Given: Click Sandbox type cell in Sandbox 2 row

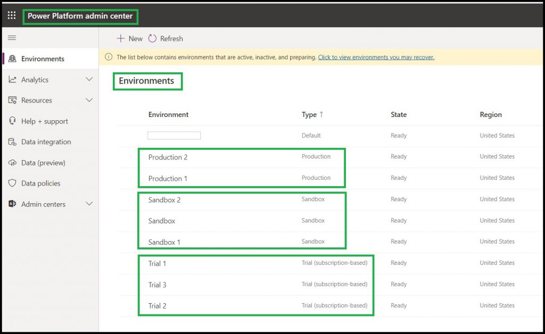Looking at the screenshot, I should (313, 199).
